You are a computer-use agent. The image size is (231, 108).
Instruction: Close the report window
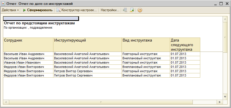tap(227, 4)
